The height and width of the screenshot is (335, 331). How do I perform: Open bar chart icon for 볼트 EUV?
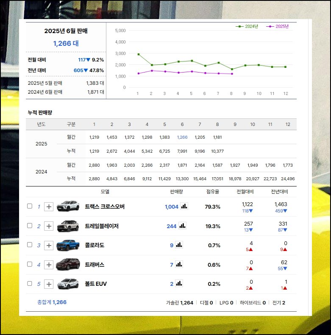[x=179, y=284]
